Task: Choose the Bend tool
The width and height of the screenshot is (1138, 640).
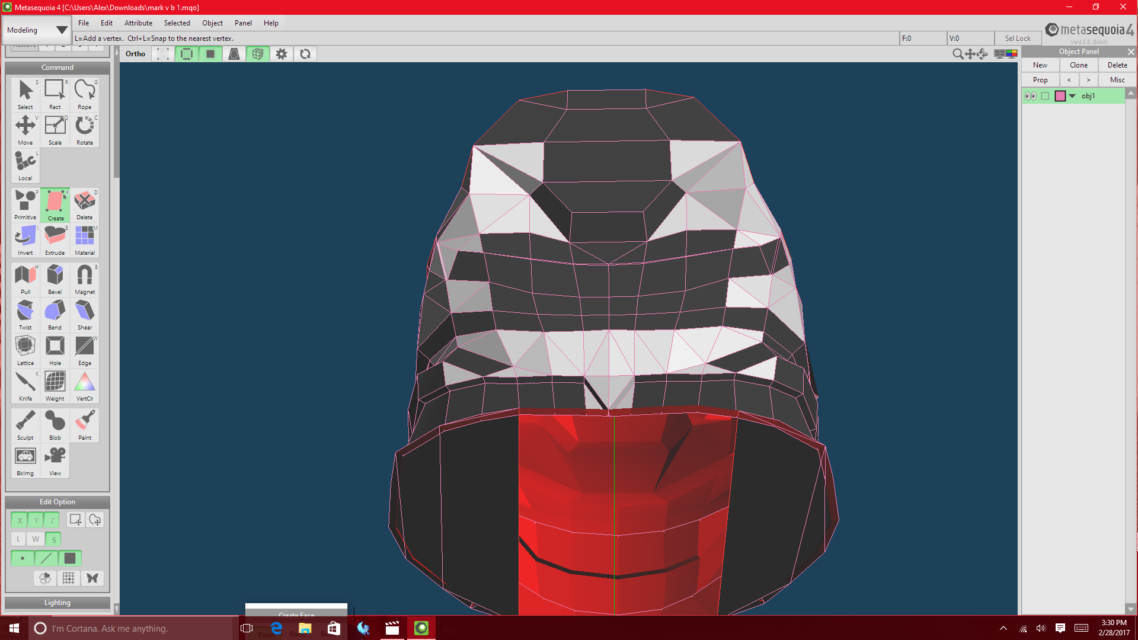Action: click(55, 315)
